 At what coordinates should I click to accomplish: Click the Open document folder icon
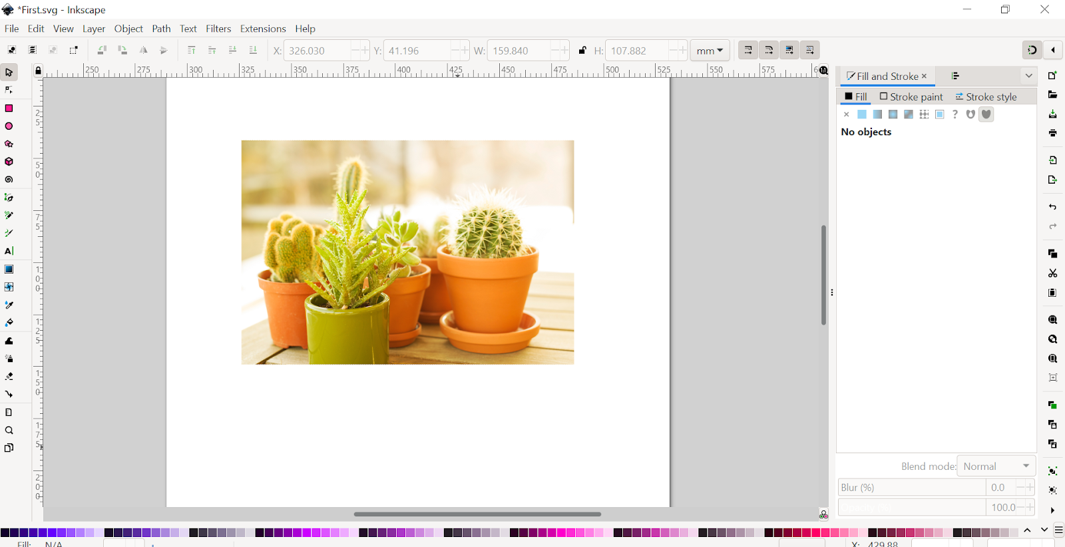pos(1052,94)
